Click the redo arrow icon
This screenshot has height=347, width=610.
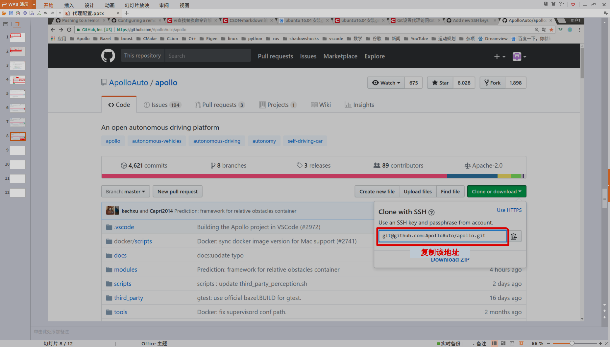pos(52,13)
